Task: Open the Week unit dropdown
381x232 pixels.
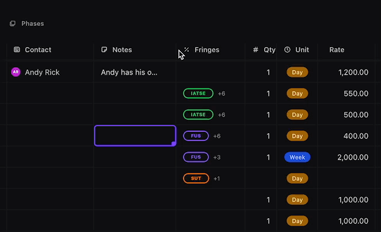Action: [297, 157]
